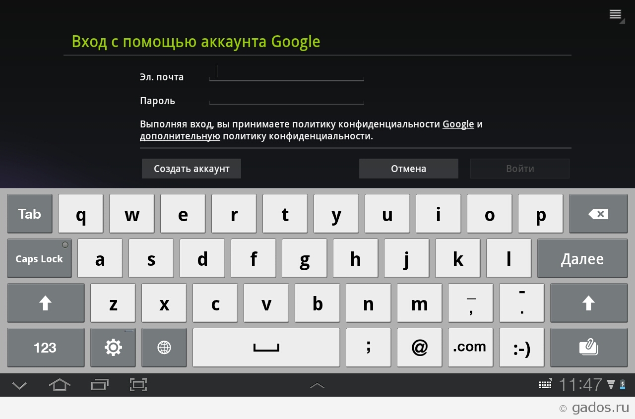Image resolution: width=635 pixels, height=419 pixels.
Task: Open the overflow menu icon at top right
Action: 616,15
